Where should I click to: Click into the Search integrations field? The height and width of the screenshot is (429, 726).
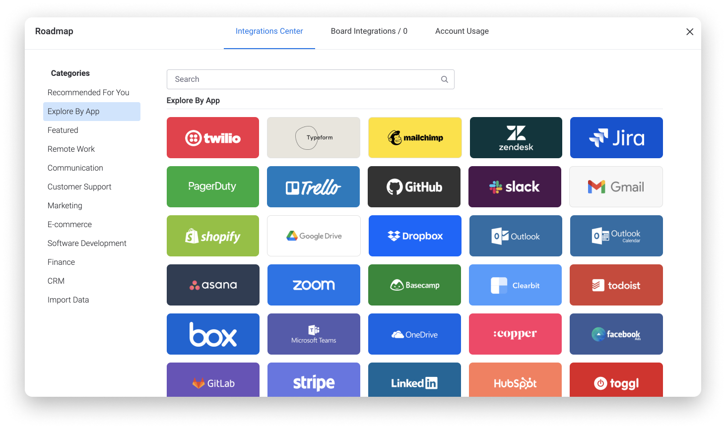311,79
